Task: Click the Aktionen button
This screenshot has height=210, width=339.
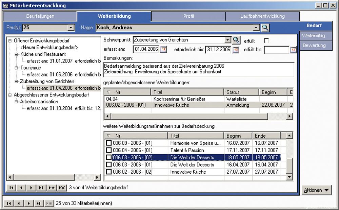Action: 316,190
